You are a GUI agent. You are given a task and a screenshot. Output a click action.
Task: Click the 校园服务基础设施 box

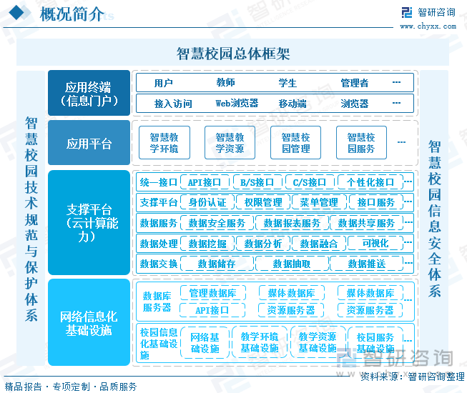[x=375, y=342]
